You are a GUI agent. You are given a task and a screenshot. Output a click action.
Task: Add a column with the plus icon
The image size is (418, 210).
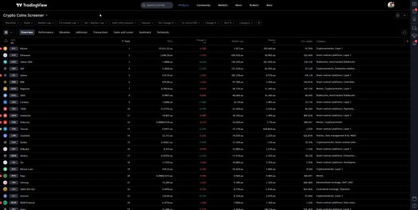[407, 41]
